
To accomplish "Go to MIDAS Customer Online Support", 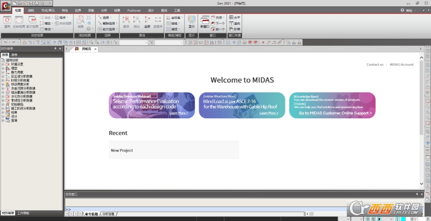I will (x=335, y=113).
